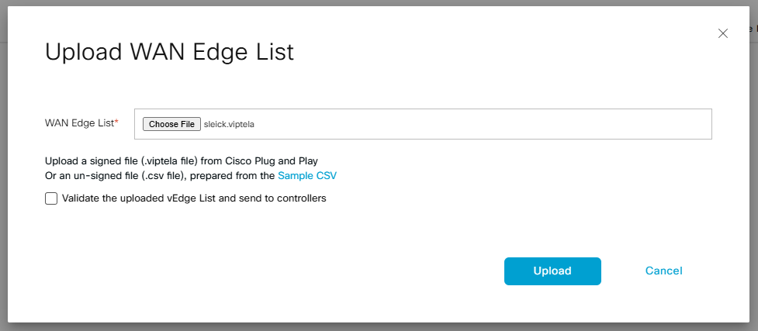The height and width of the screenshot is (331, 758).
Task: Click the red required asterisk
Action: pyautogui.click(x=117, y=122)
